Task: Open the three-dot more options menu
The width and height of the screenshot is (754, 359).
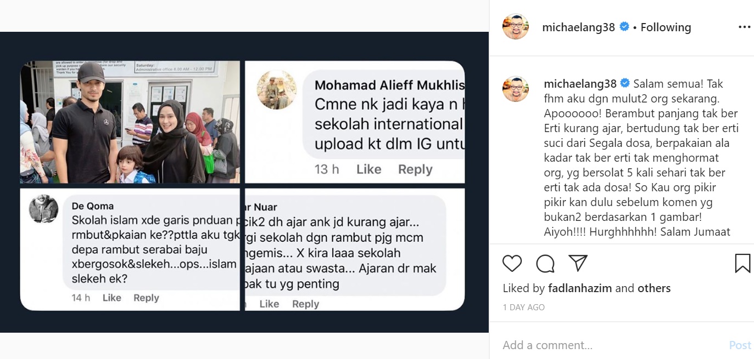Action: [x=744, y=27]
